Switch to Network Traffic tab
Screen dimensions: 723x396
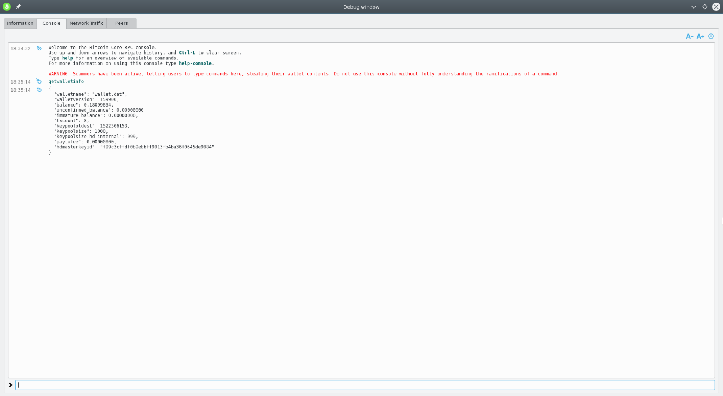tap(86, 23)
